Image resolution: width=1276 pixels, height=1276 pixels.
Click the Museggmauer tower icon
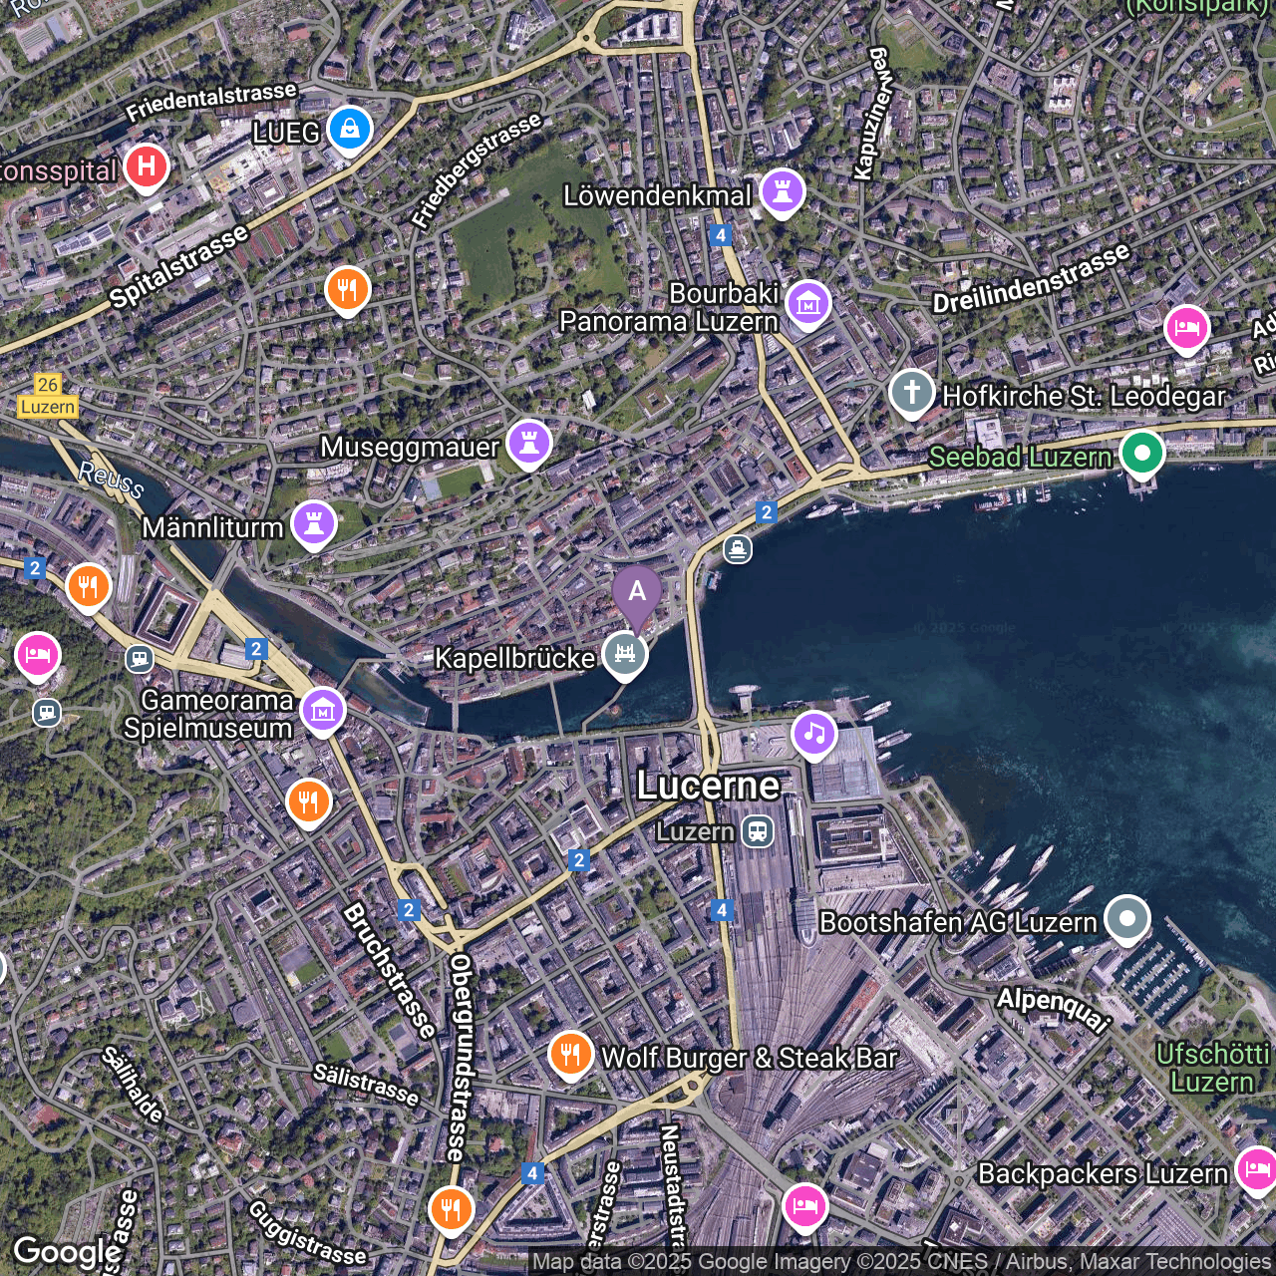point(529,443)
